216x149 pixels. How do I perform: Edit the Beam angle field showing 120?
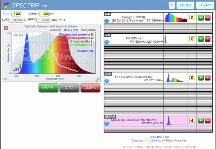pyautogui.click(x=16, y=14)
